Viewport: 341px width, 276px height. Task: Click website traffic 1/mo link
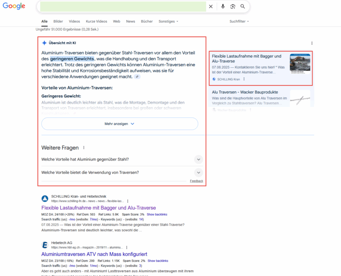pos(93,266)
